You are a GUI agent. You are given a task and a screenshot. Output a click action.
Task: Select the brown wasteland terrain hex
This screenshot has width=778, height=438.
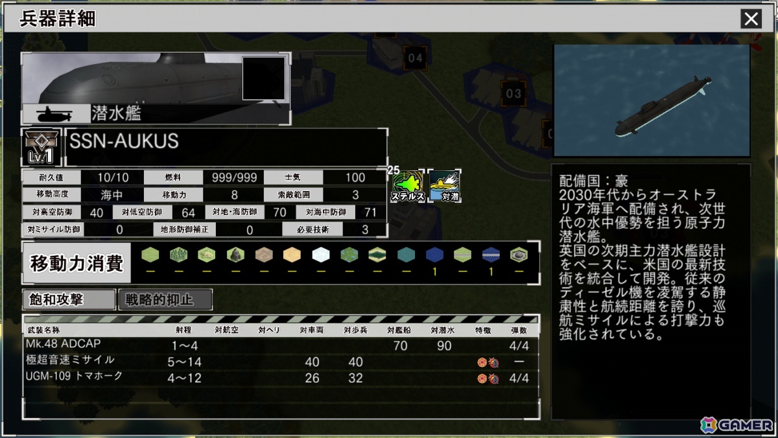coord(264,255)
